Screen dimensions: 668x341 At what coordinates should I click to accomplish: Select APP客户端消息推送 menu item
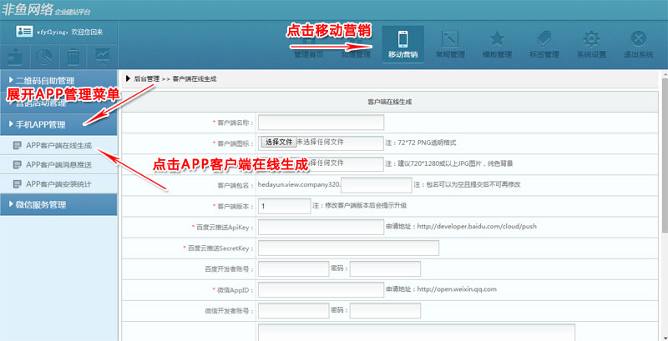[58, 164]
